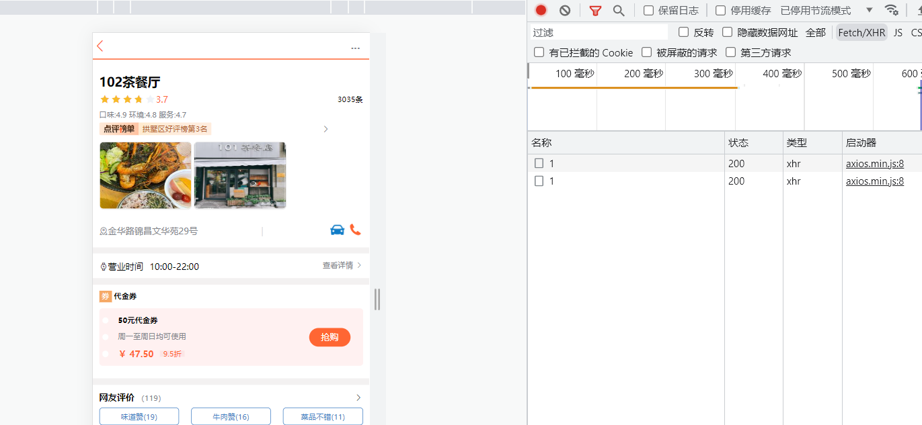Click the 3035条 review count
Screen dimensions: 922x425
pos(350,99)
